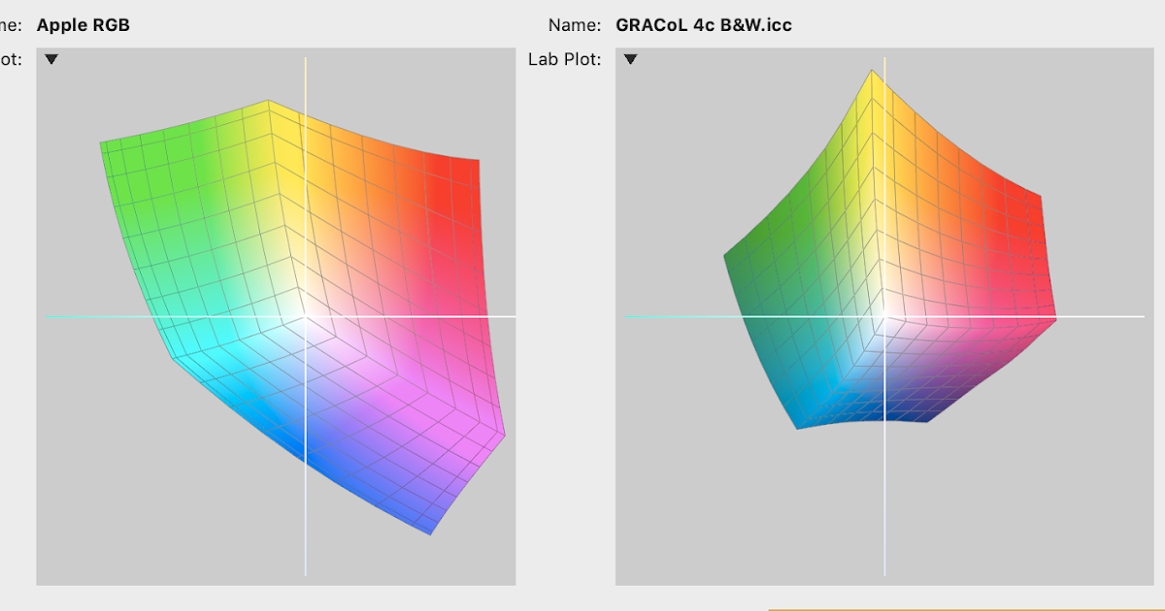Open the Lab Plot options for GRACoL 4c B&W.icc

[632, 59]
